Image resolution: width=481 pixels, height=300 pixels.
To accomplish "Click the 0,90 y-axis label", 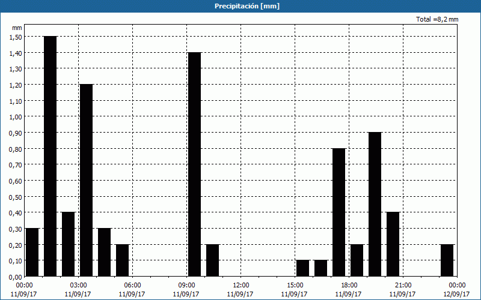I will pyautogui.click(x=16, y=133).
